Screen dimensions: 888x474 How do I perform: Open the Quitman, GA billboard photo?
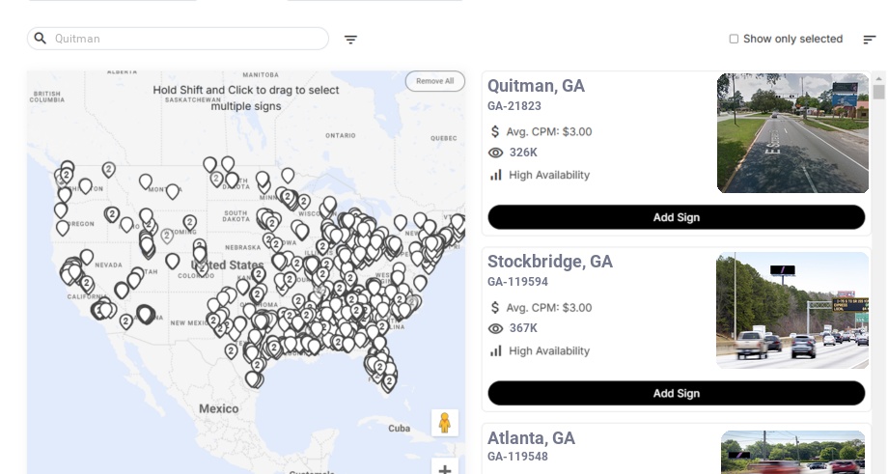(792, 133)
